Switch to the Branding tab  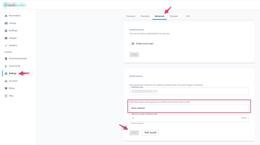[x=145, y=16]
